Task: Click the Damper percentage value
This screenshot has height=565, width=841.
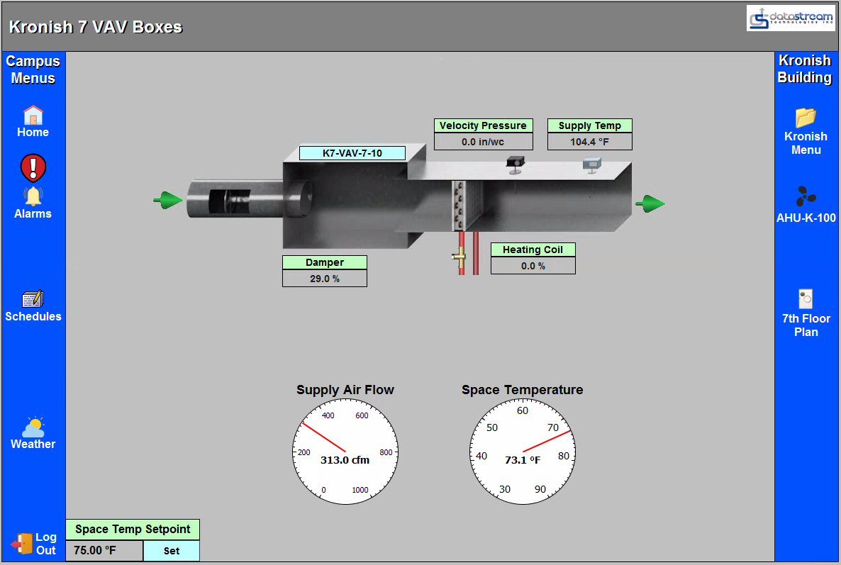Action: tap(325, 279)
